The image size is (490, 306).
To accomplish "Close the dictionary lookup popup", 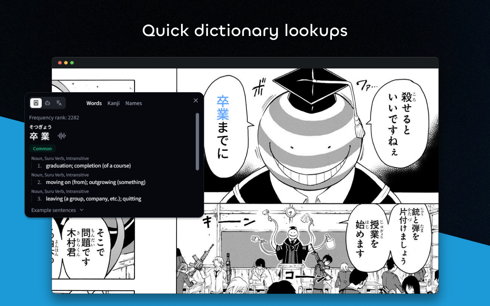I will coord(196,100).
